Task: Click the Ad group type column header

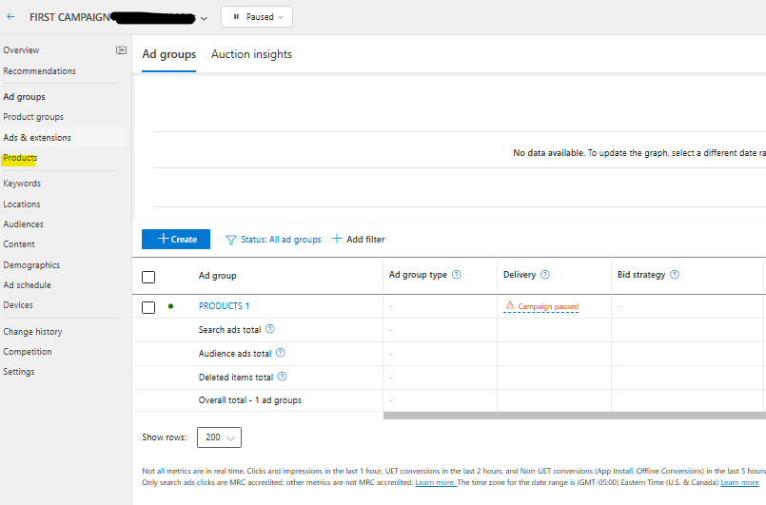Action: pos(418,275)
